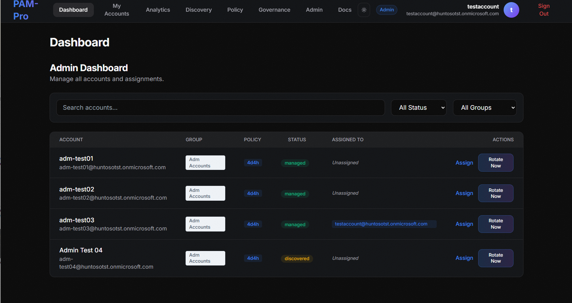The width and height of the screenshot is (572, 303).
Task: Open the Admin navigation item
Action: (314, 10)
